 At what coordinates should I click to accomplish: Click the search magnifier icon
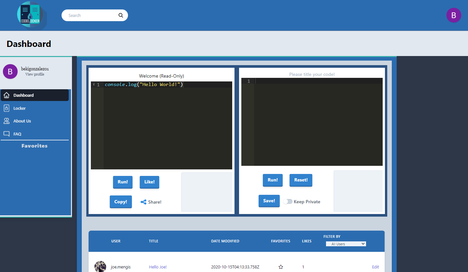point(121,15)
